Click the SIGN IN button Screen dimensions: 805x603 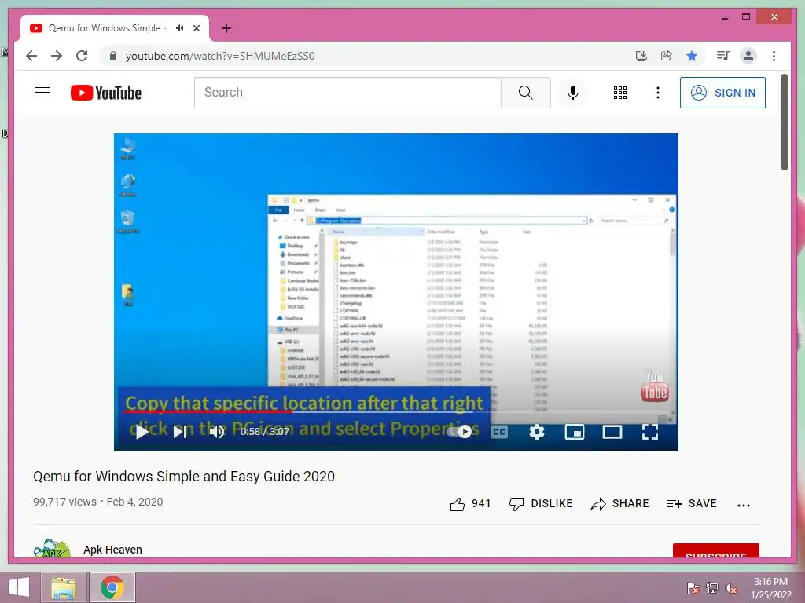[722, 93]
